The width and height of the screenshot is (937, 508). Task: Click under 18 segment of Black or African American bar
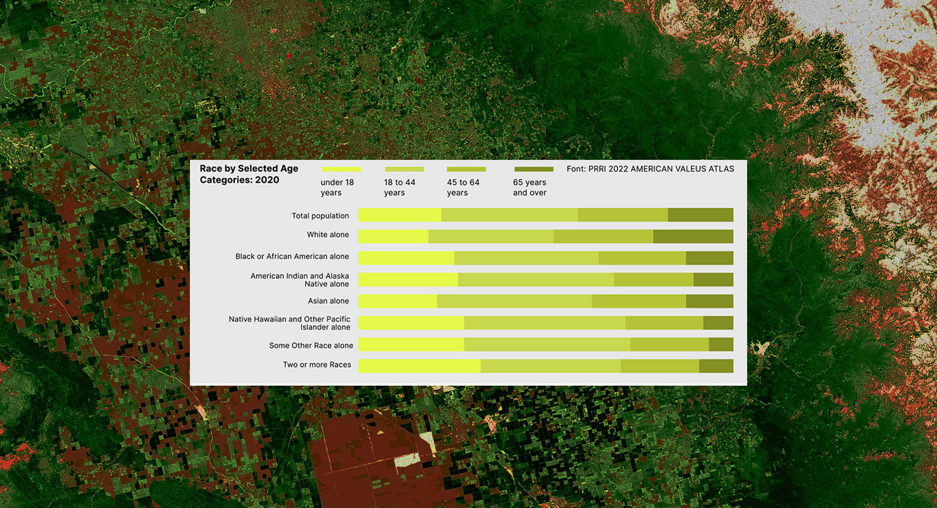407,258
